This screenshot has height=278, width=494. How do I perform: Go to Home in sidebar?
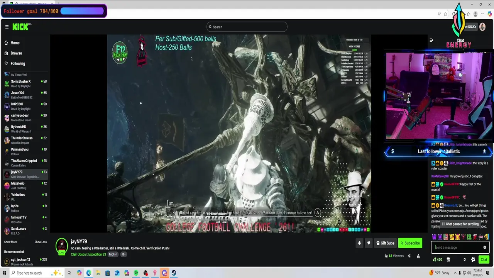tap(15, 43)
